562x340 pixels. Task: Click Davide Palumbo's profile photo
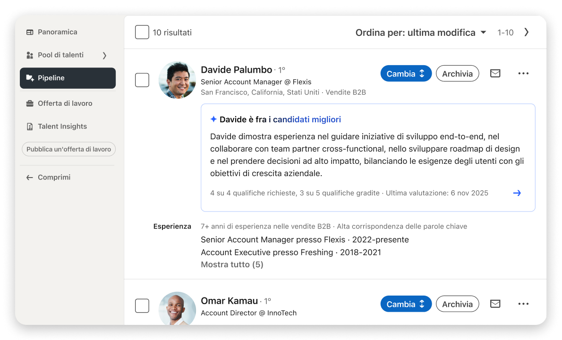pyautogui.click(x=177, y=80)
